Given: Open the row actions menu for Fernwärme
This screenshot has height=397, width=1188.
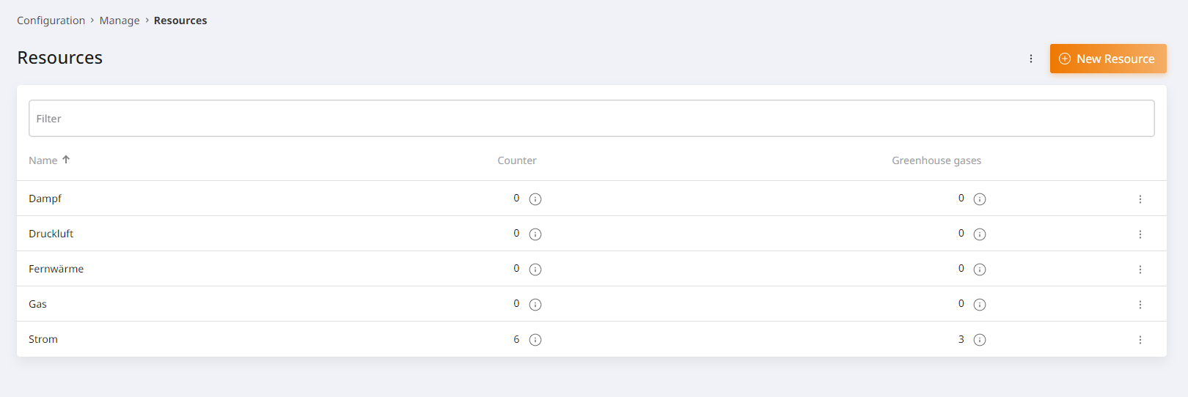Looking at the screenshot, I should point(1140,270).
